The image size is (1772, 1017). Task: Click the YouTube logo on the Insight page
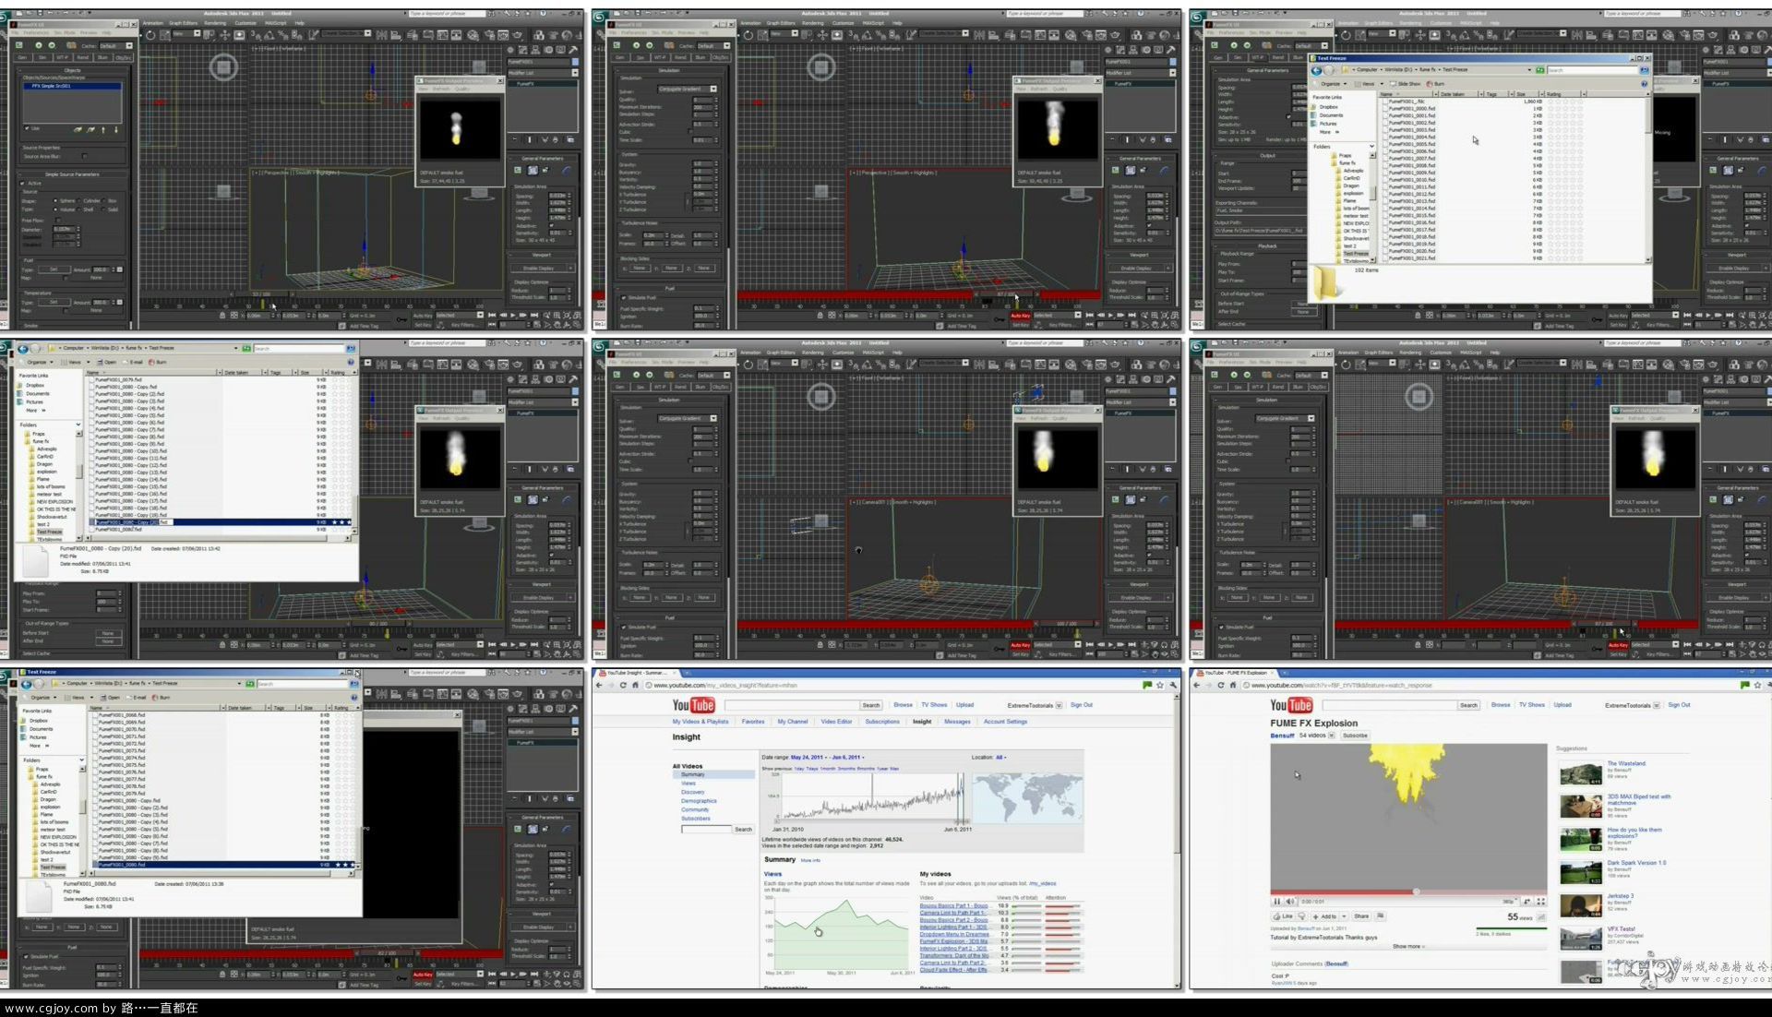pos(694,705)
